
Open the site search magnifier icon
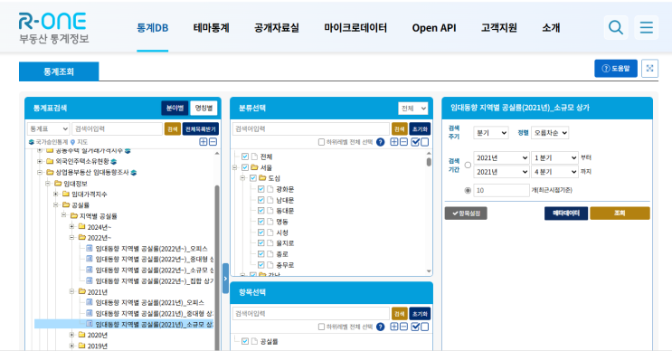(616, 27)
